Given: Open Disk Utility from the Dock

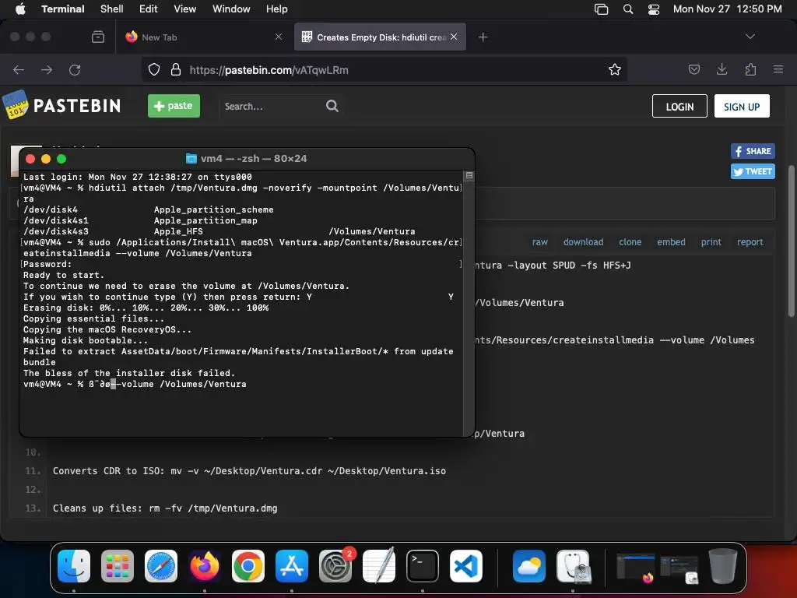Looking at the screenshot, I should pos(573,565).
